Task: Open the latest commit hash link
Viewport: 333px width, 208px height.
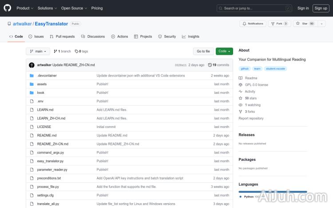Action: coord(181,65)
